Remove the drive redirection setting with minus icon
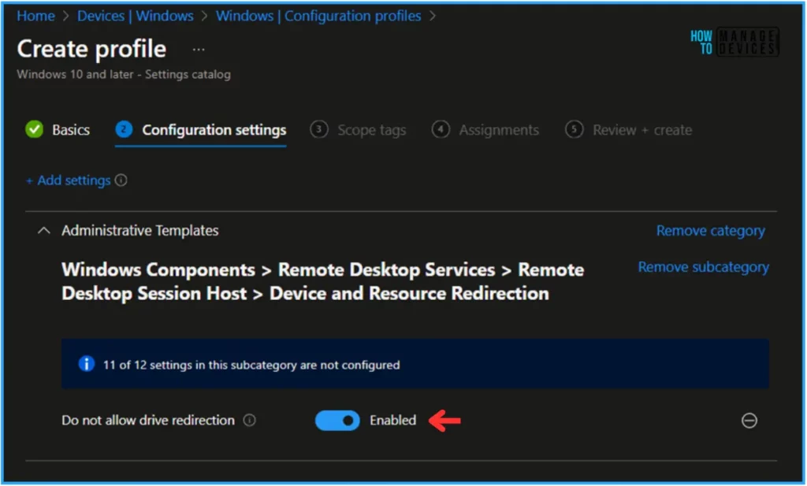 (749, 421)
